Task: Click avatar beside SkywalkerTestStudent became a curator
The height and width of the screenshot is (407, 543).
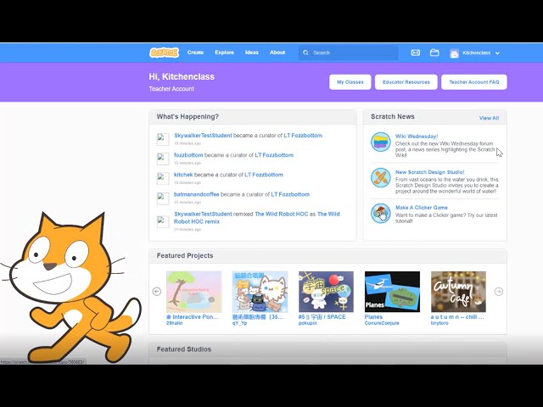Action: [163, 139]
